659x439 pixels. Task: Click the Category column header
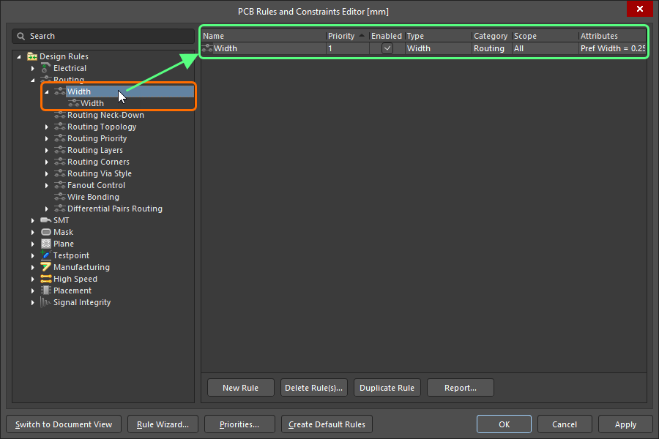[492, 36]
